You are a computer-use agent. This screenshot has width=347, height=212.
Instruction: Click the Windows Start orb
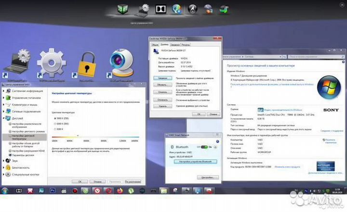tap(5, 190)
